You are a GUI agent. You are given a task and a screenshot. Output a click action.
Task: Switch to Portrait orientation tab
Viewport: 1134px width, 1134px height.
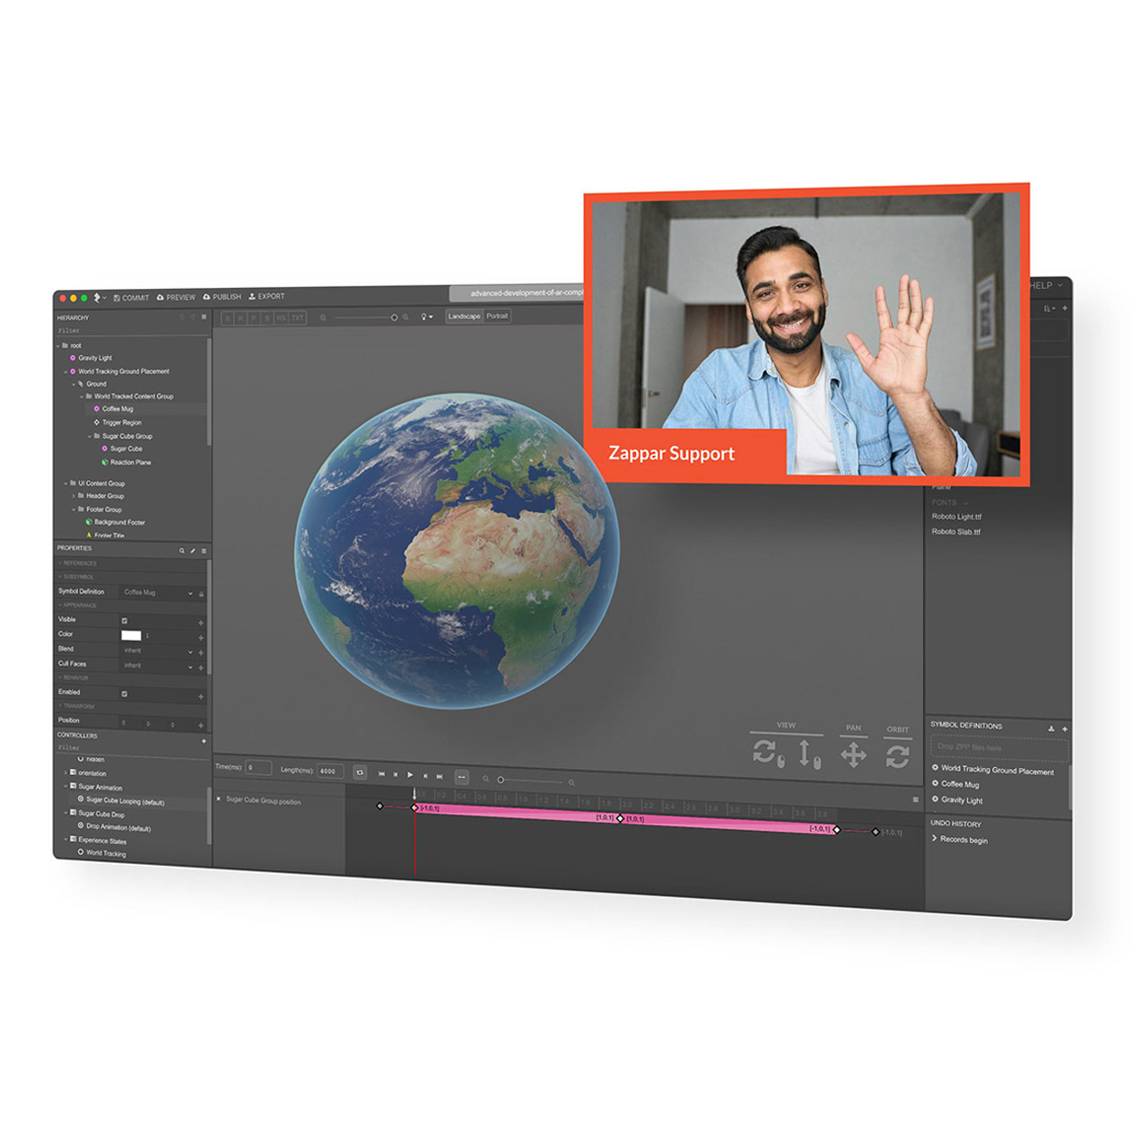(x=499, y=316)
